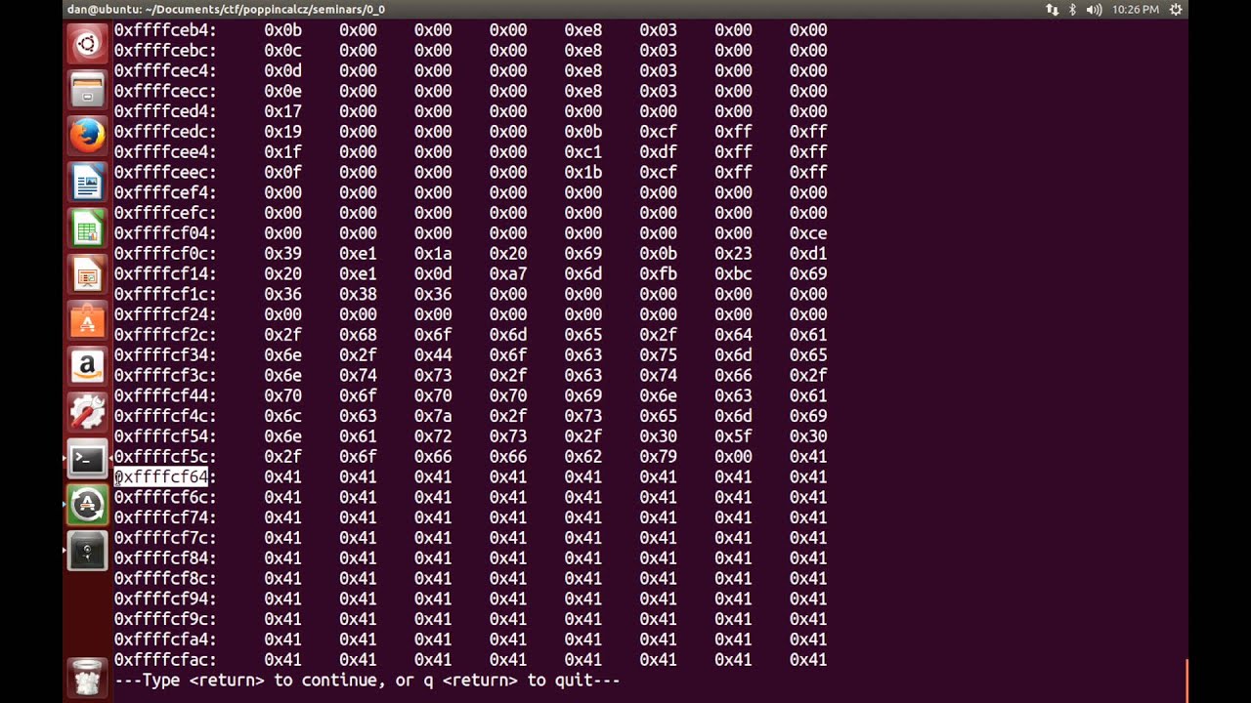Open Ubuntu Software Center

point(87,320)
